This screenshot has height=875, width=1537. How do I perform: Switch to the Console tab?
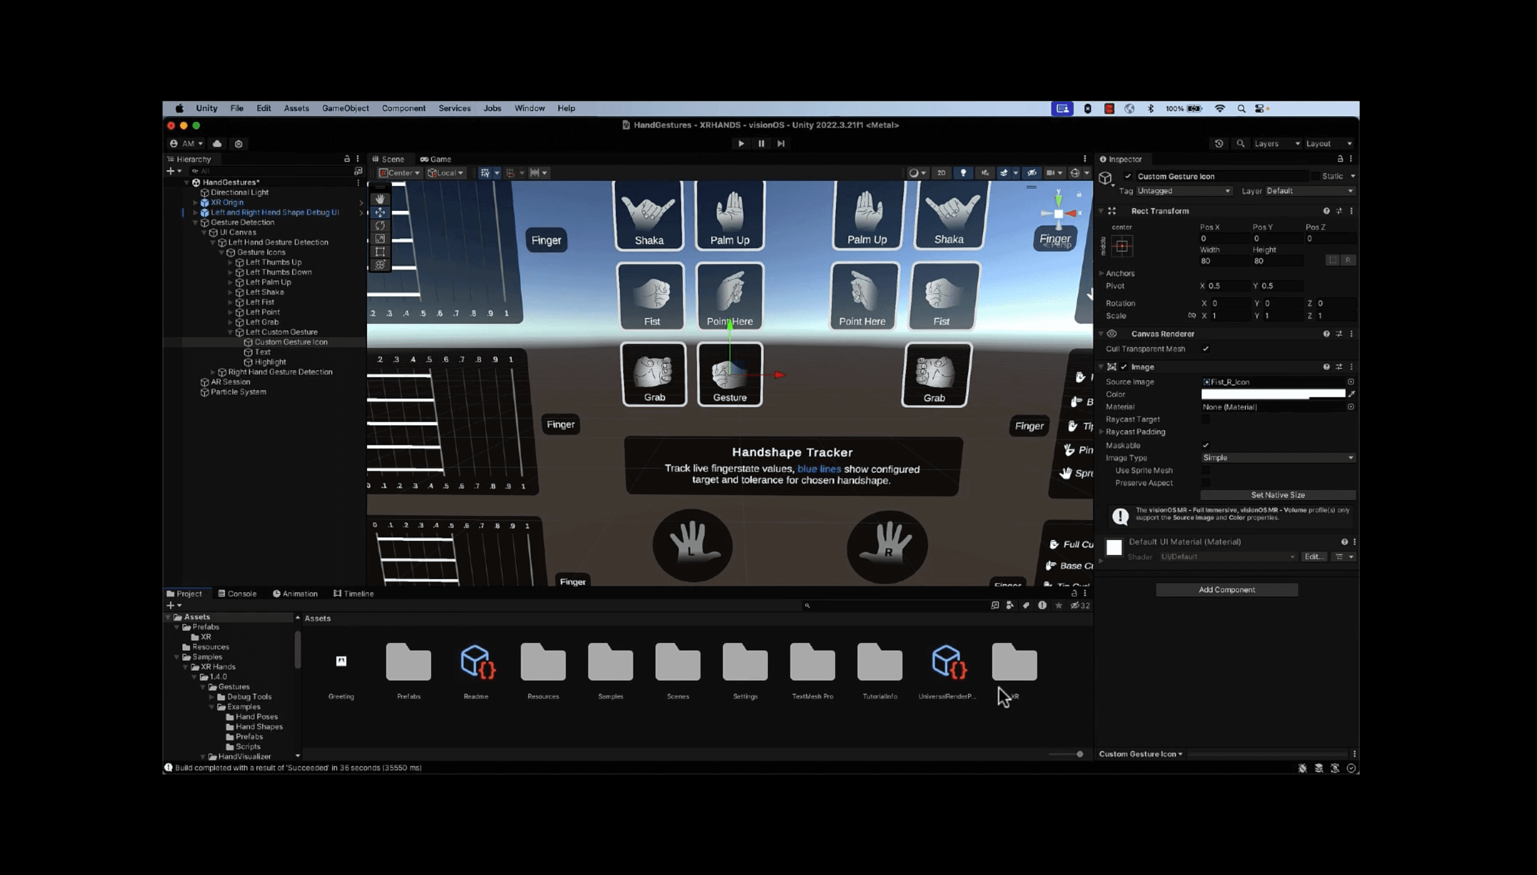pos(237,594)
